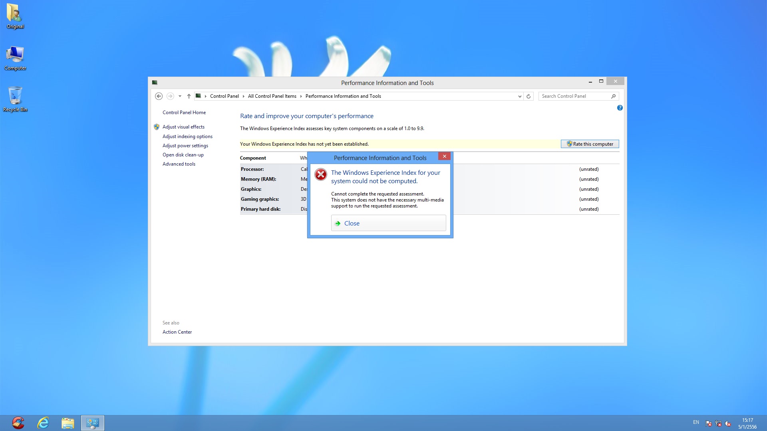
Task: Open Internet Explorer from the taskbar
Action: (43, 423)
